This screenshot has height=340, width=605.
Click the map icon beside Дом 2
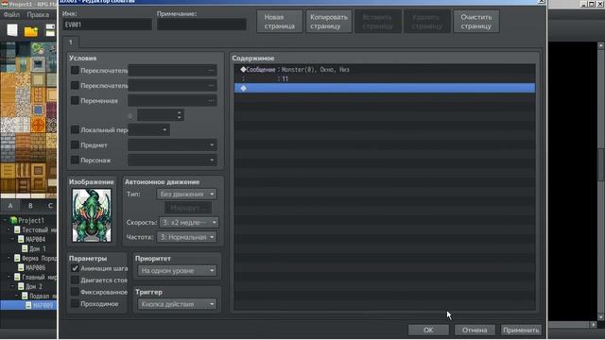pyautogui.click(x=21, y=286)
